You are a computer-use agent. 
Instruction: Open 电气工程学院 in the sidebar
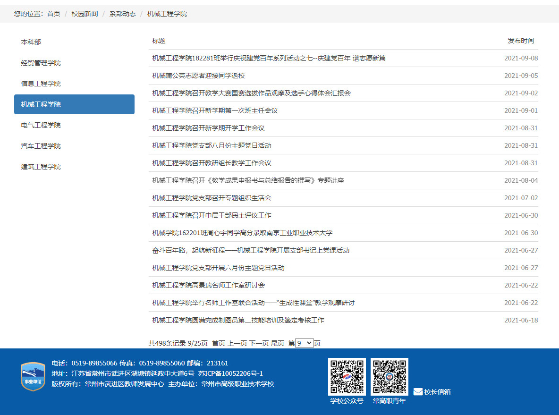click(41, 125)
